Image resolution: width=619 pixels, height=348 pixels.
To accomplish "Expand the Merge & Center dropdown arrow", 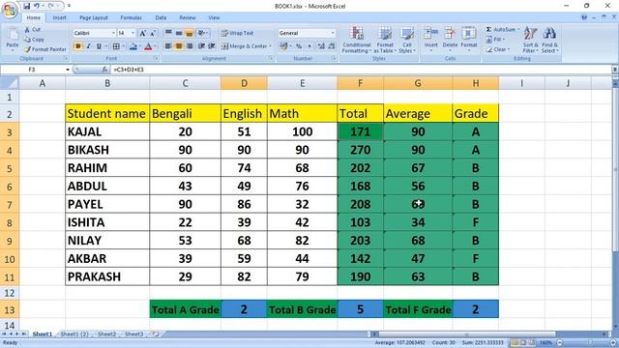I will (x=271, y=46).
